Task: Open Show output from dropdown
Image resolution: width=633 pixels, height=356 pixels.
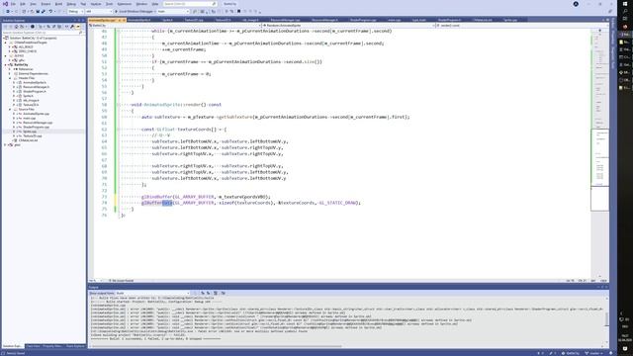Action: [152, 293]
